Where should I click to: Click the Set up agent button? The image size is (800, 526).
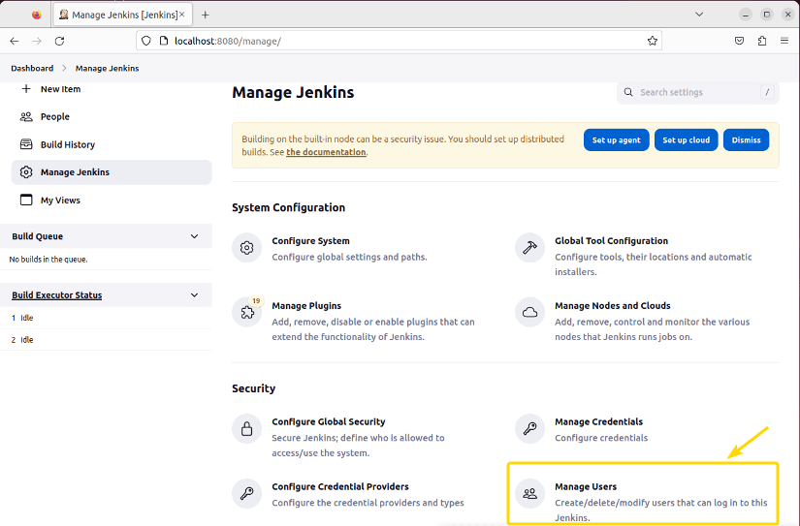[617, 140]
